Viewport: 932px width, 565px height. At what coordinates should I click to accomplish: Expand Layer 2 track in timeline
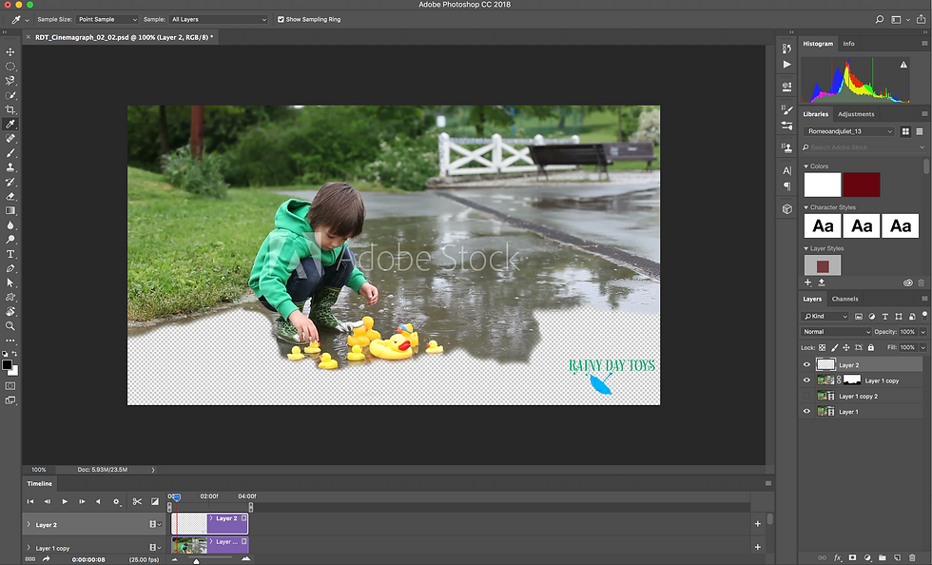tap(28, 524)
